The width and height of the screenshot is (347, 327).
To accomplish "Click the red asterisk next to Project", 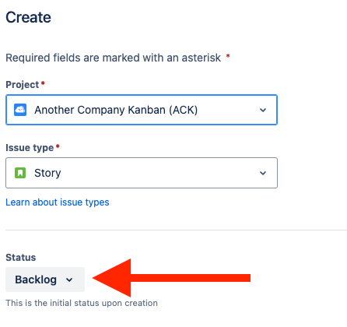I will click(43, 83).
